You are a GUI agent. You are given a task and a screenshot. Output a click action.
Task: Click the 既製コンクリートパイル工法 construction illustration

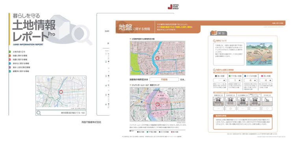255,101
